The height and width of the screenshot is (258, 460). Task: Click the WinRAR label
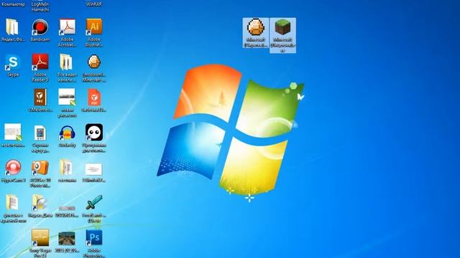[94, 4]
